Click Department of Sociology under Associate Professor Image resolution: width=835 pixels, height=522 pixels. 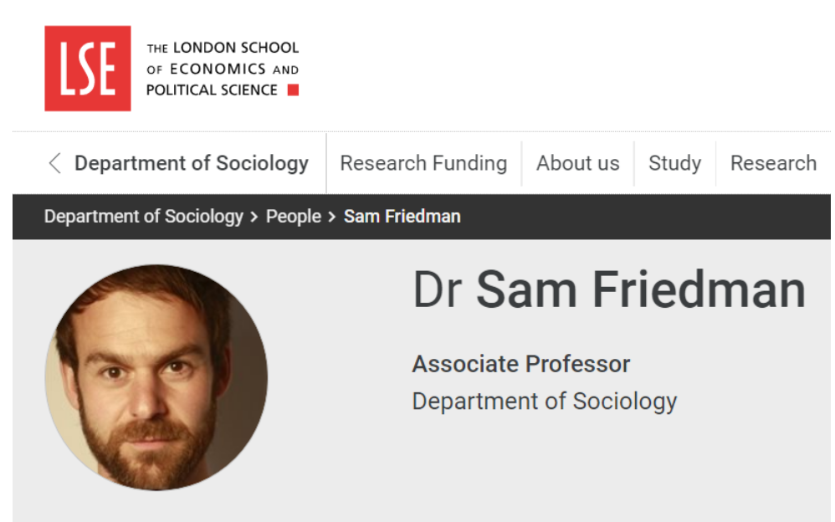point(544,402)
